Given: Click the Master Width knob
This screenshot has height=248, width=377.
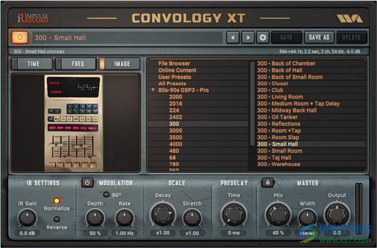Looking at the screenshot, I should 307,218.
